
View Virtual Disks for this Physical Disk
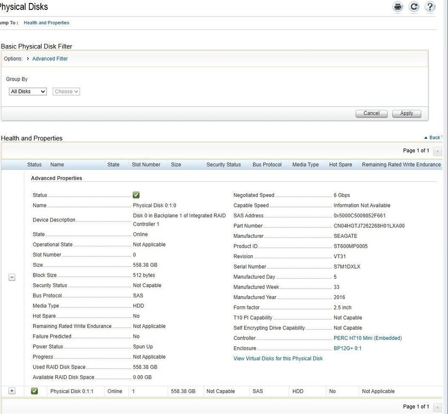pos(278,358)
